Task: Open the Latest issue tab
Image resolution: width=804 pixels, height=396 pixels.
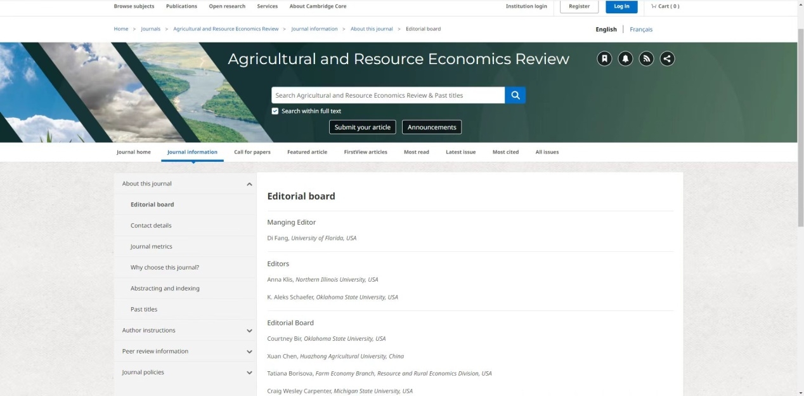Action: 460,152
